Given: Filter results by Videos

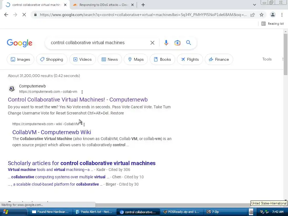Looking at the screenshot, I should click(82, 59).
